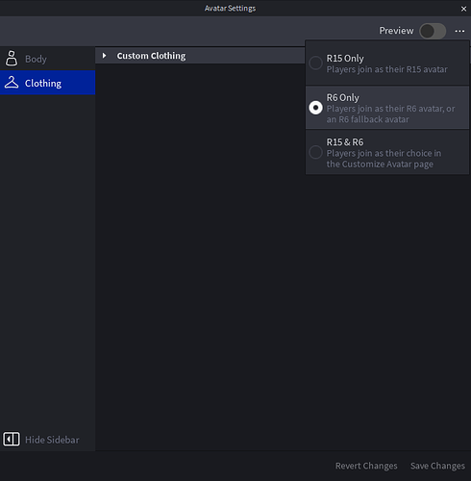Click the R6 Only option description text
The width and height of the screenshot is (471, 481).
[x=390, y=114]
